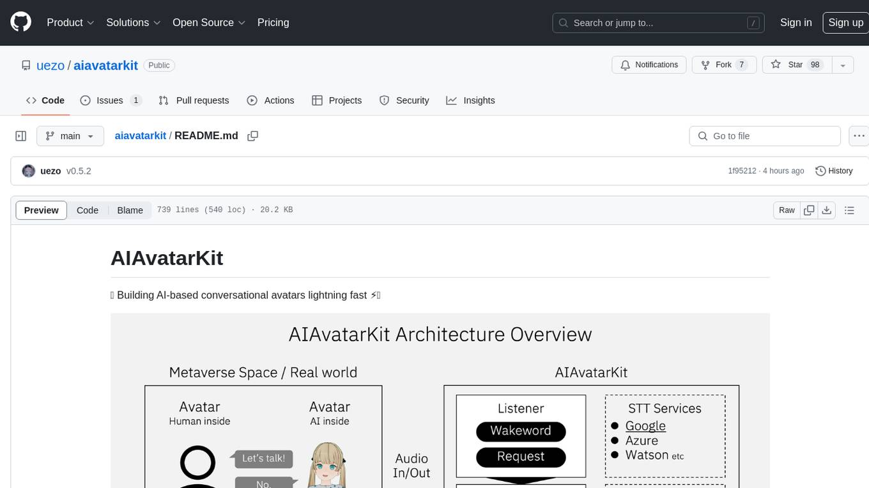869x488 pixels.
Task: Click the Public repository label
Action: tap(159, 65)
